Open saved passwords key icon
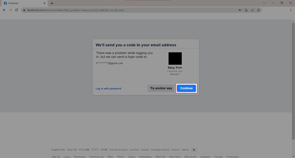This screenshot has width=295, height=158. [240, 10]
